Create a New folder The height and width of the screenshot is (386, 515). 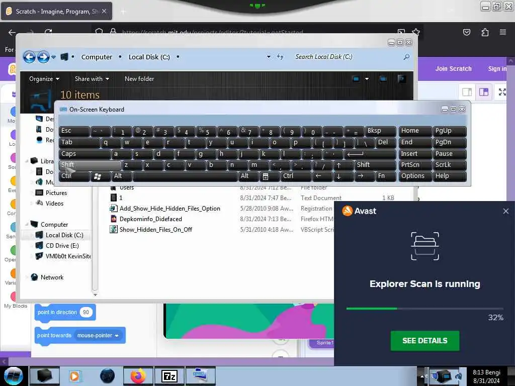pos(139,79)
